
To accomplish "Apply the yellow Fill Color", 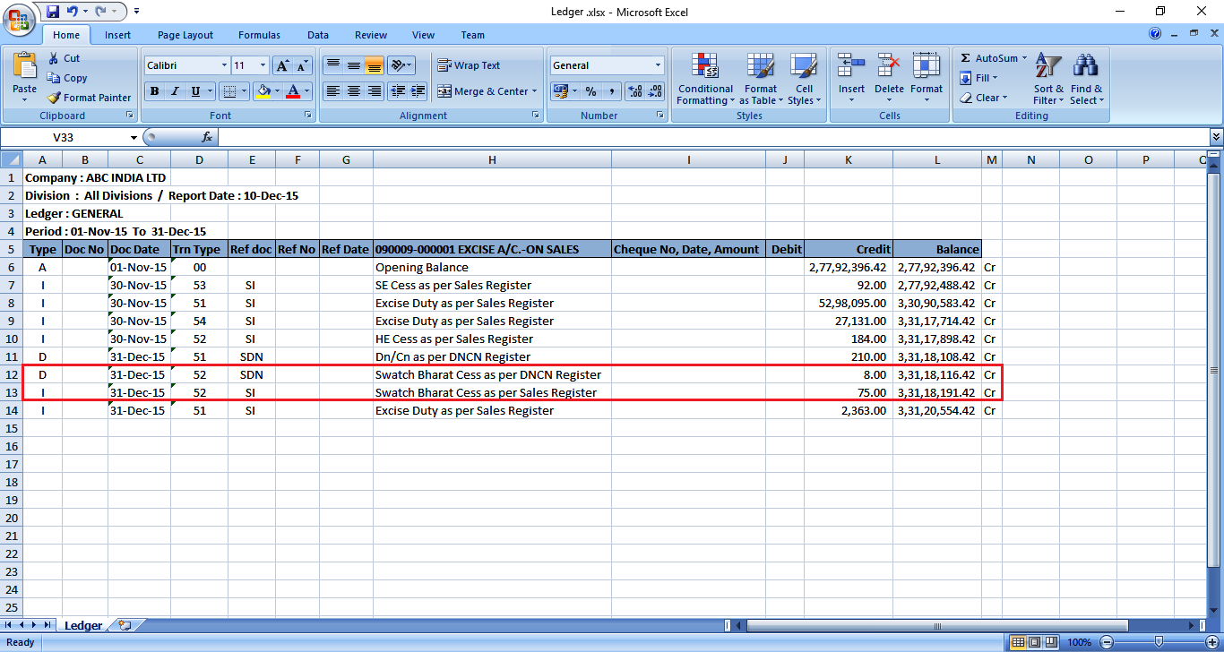I will click(x=263, y=91).
